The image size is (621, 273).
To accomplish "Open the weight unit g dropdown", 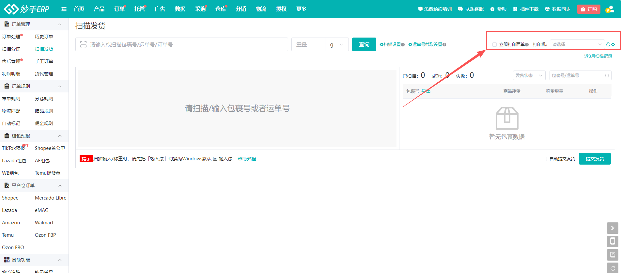I will pyautogui.click(x=337, y=44).
